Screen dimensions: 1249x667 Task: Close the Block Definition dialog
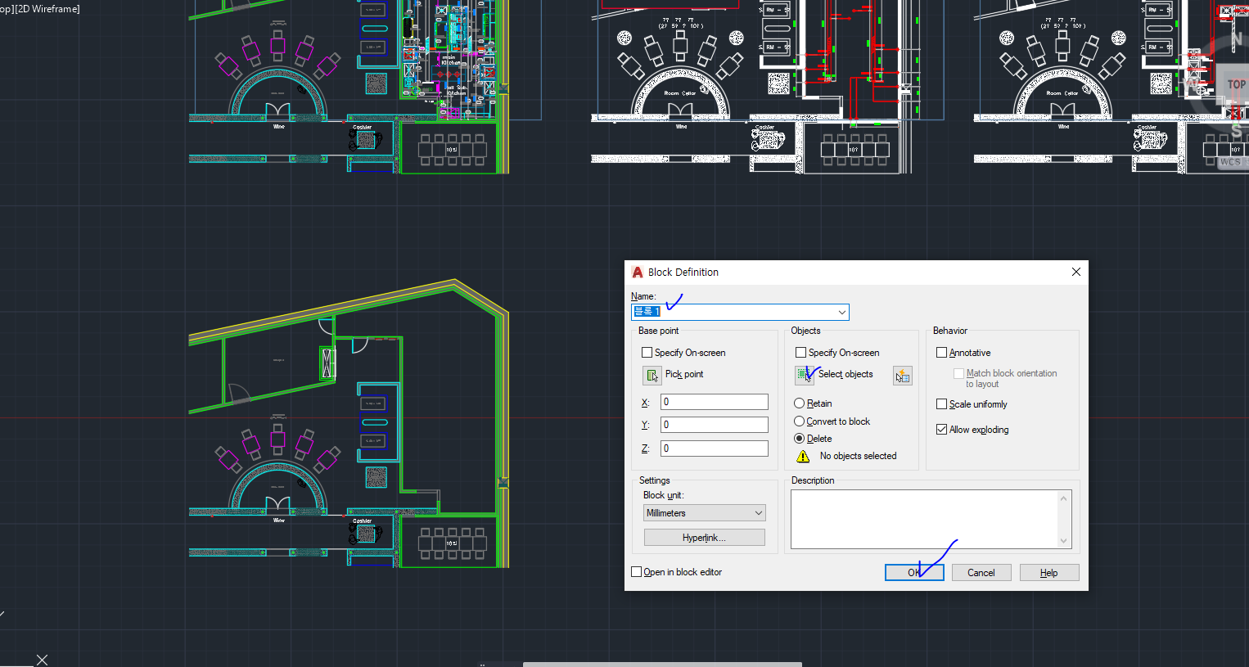pos(1076,272)
